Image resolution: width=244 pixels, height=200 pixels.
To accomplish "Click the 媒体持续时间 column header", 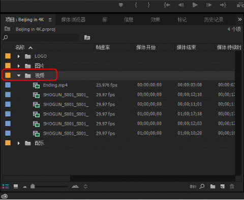I will pos(229,48).
